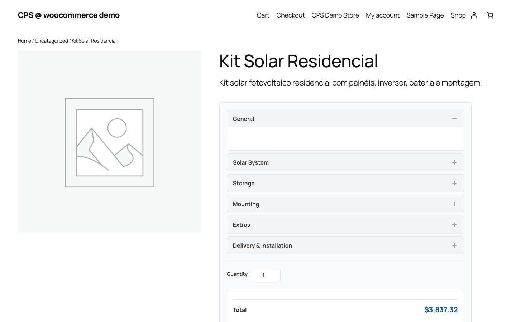Viewport: 516px width, 322px height.
Task: Click the plus icon beside Solar System
Action: [454, 162]
